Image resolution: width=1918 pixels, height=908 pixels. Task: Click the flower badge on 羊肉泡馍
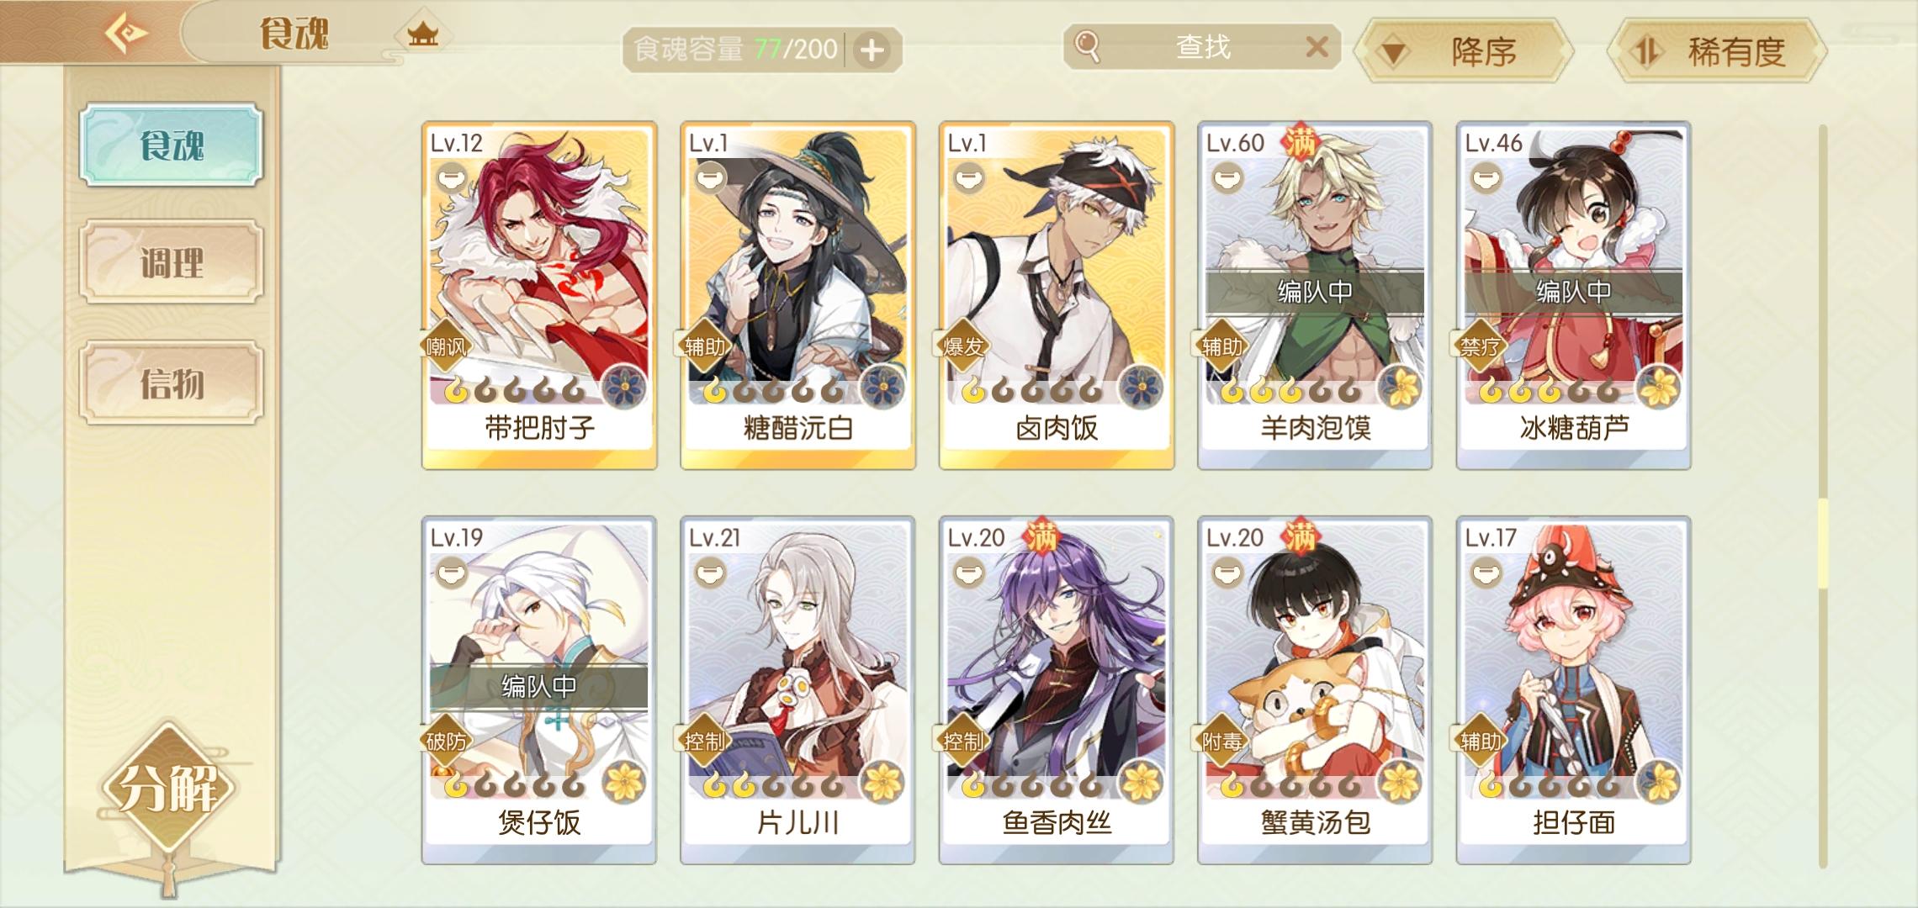coord(1401,388)
